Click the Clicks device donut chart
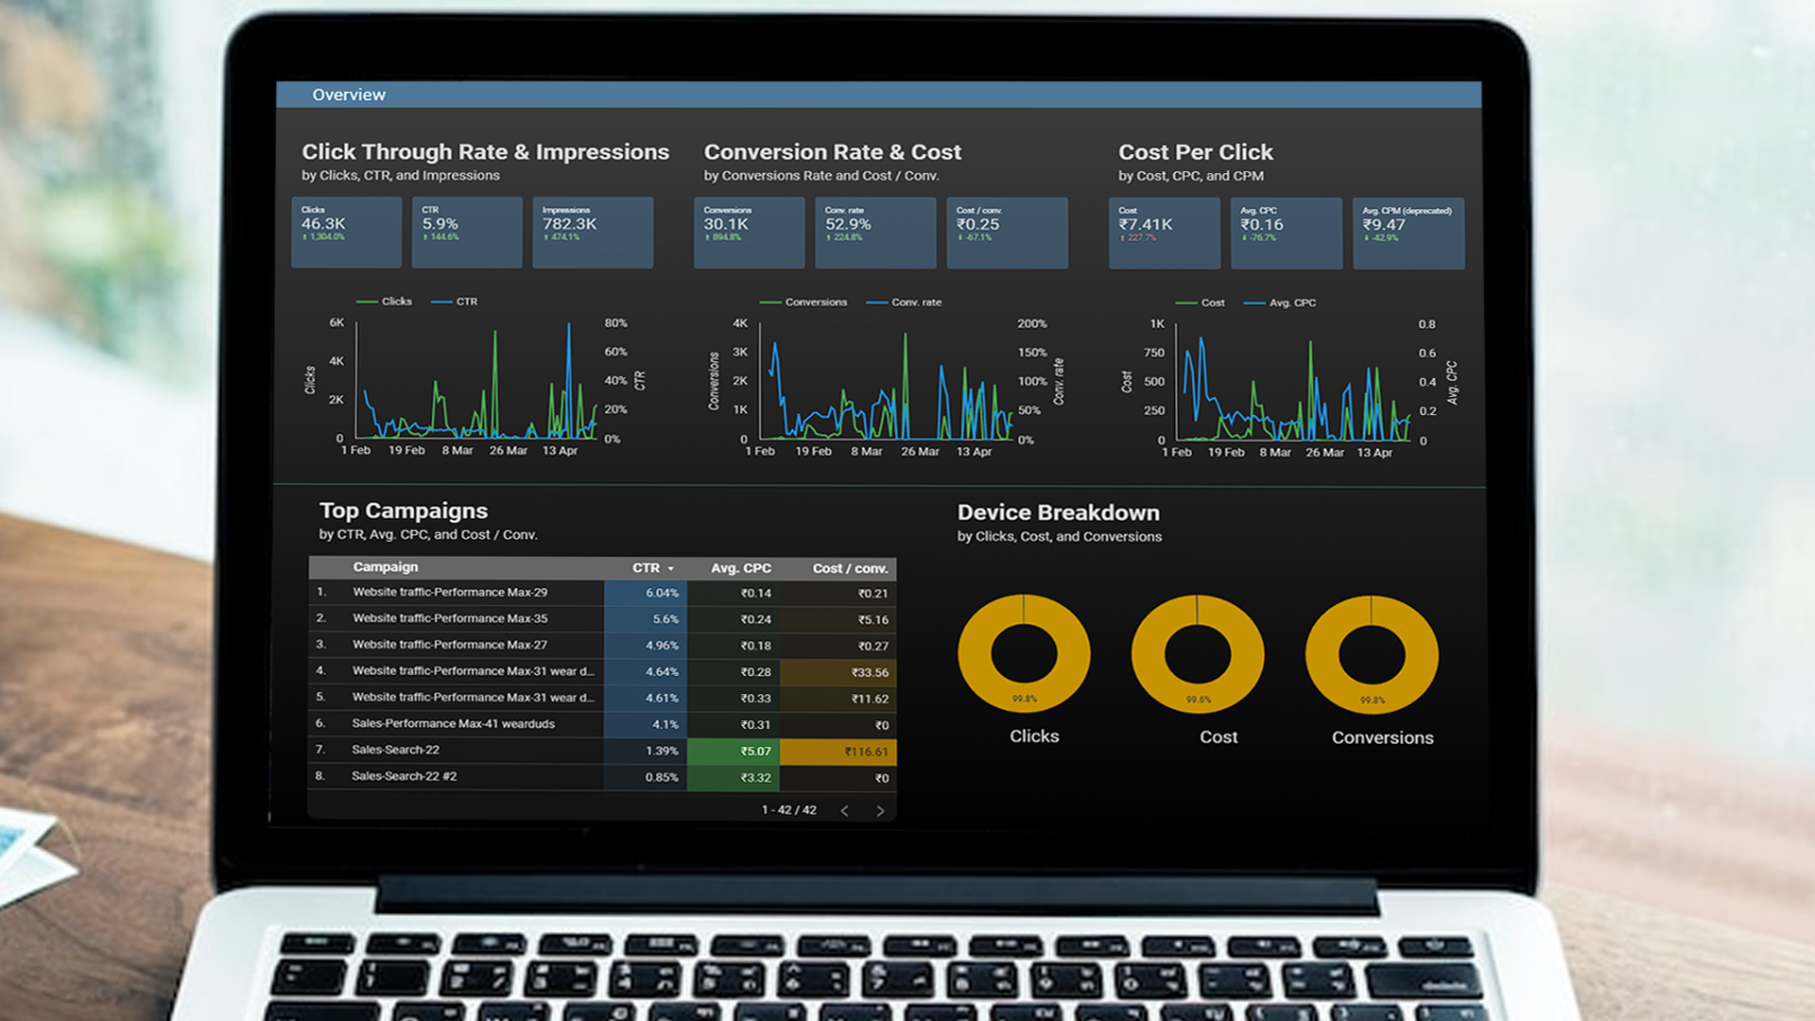 [x=1024, y=653]
